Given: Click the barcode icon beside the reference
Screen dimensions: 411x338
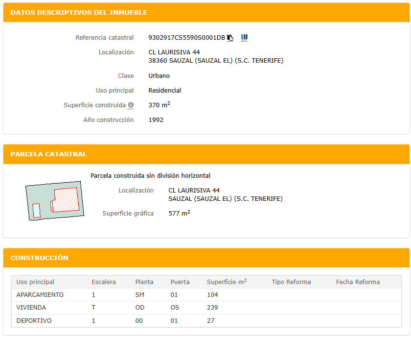Looking at the screenshot, I should coord(244,38).
